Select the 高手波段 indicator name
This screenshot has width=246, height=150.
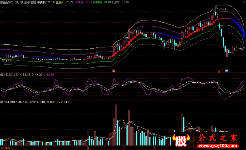30,2
